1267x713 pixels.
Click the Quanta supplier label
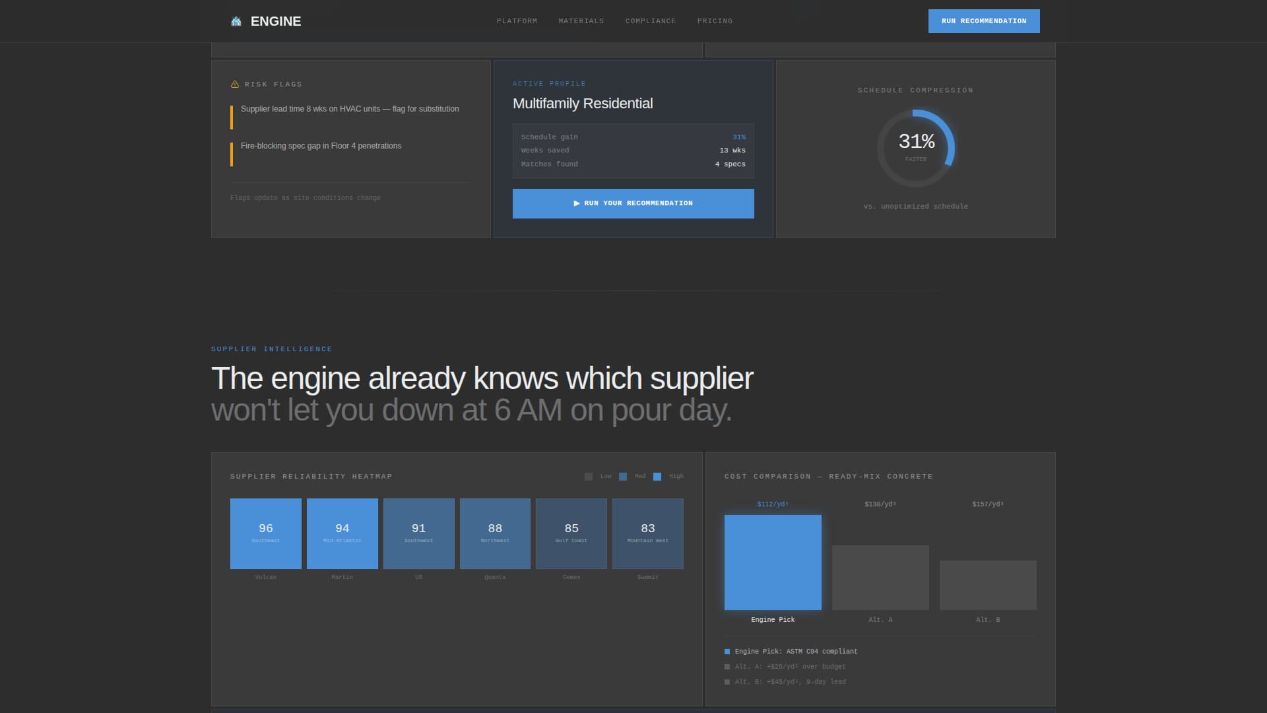click(x=495, y=577)
